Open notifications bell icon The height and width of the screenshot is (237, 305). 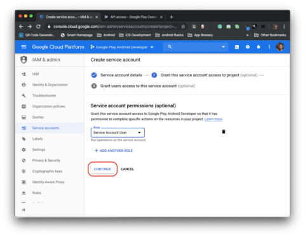tap(259, 47)
